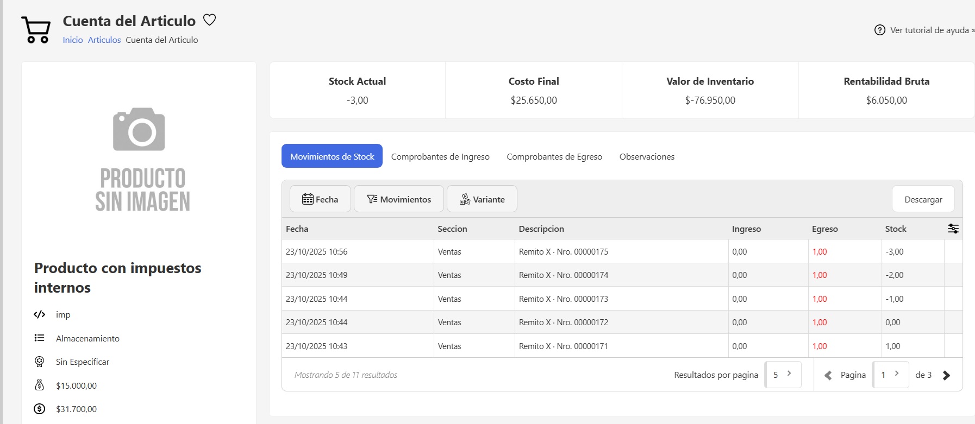Screen dimensions: 975x424
Task: Follow the Articulos breadcrumb link
Action: [x=104, y=40]
